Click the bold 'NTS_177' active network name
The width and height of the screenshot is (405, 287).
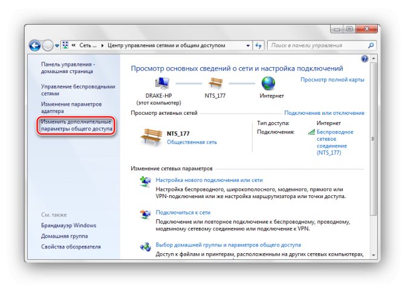pyautogui.click(x=178, y=134)
